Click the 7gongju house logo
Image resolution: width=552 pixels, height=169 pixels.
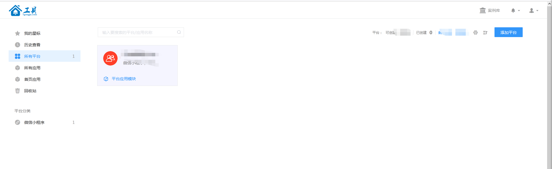[23, 11]
